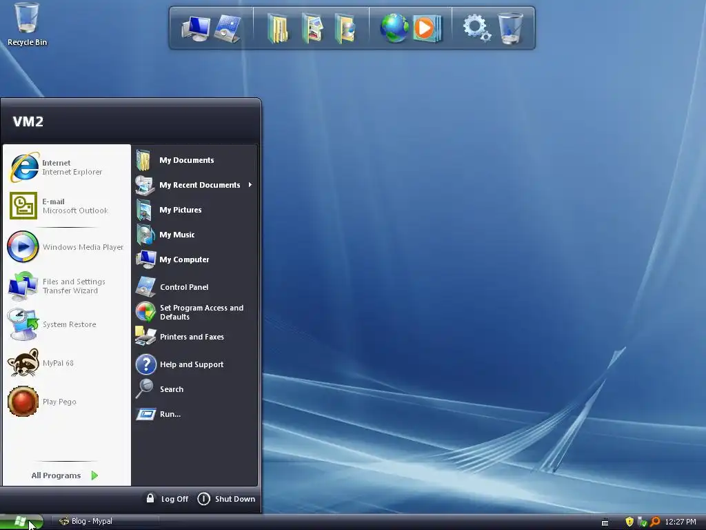Expand All Programs list
Screen dimensions: 706x530
click(x=65, y=475)
